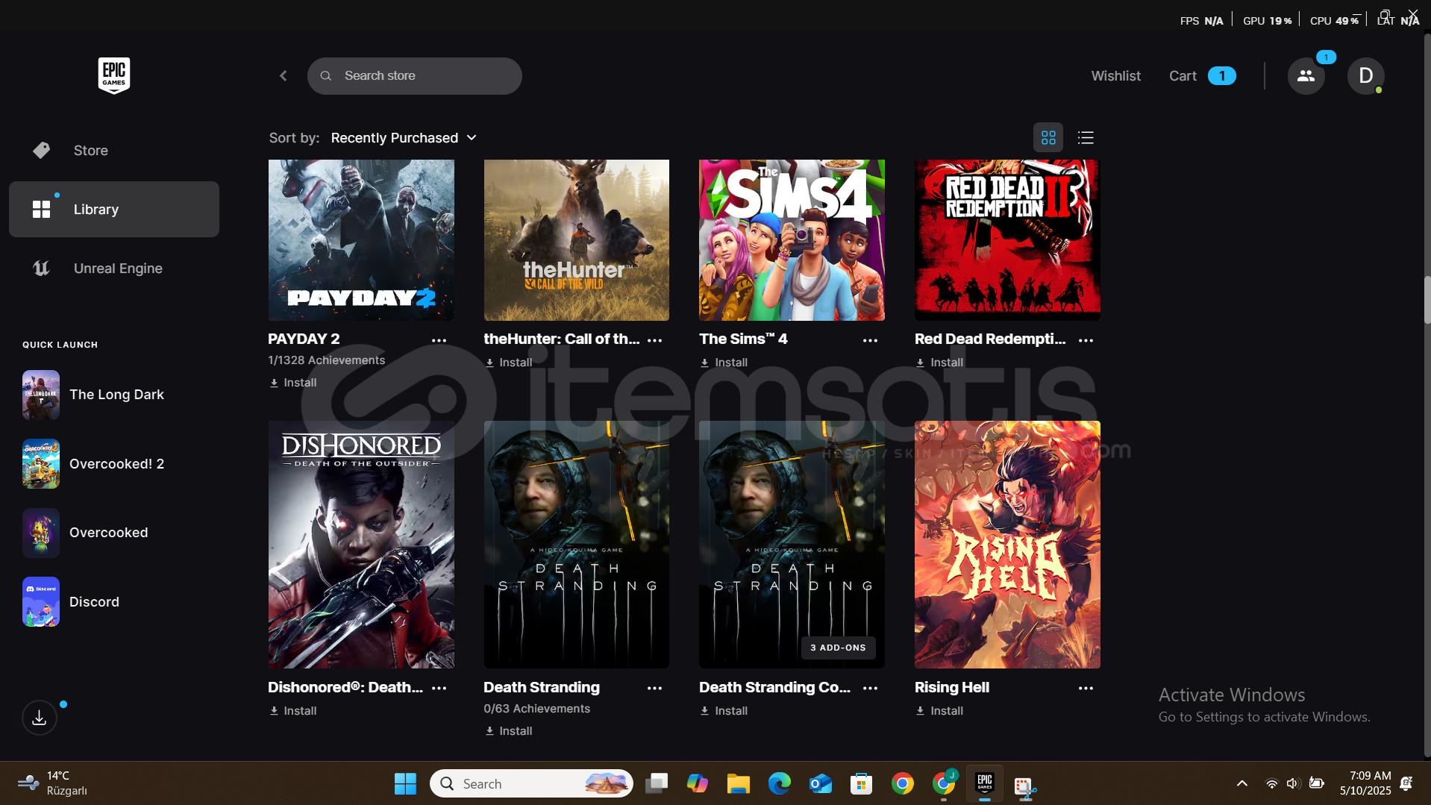1431x805 pixels.
Task: Click the Epic Games logo
Action: point(113,75)
